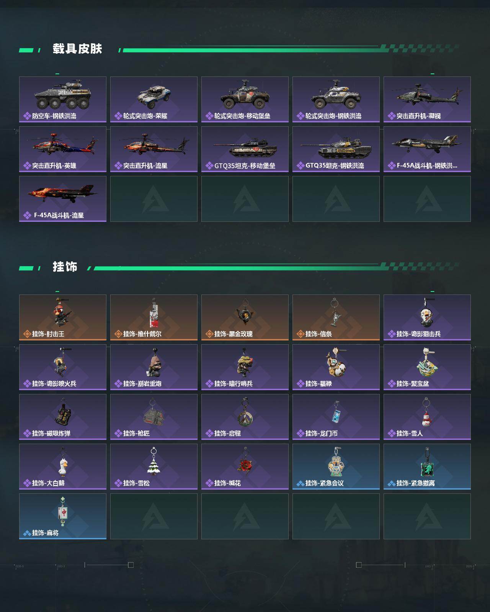This screenshot has width=490, height=612.
Task: Select the 挂饰-麻将 mahjong charm
Action: [x=63, y=516]
